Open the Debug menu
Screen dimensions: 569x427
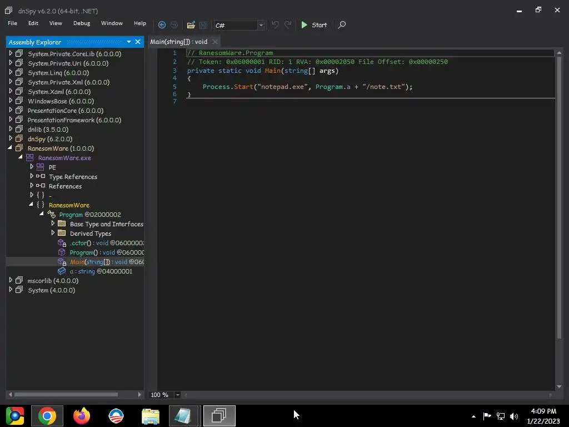82,23
